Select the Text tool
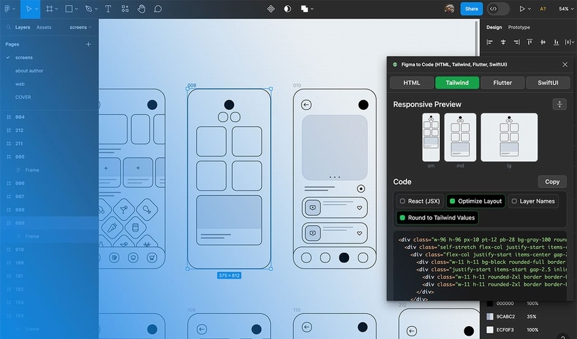Screen dimensions: 577x339 pos(109,9)
